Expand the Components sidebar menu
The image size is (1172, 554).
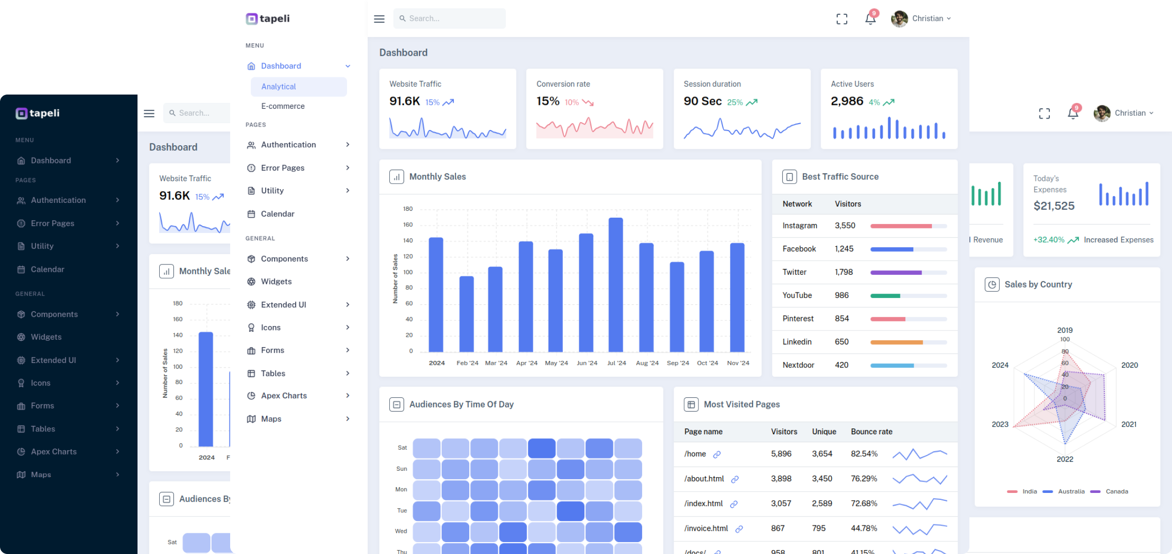pyautogui.click(x=285, y=259)
